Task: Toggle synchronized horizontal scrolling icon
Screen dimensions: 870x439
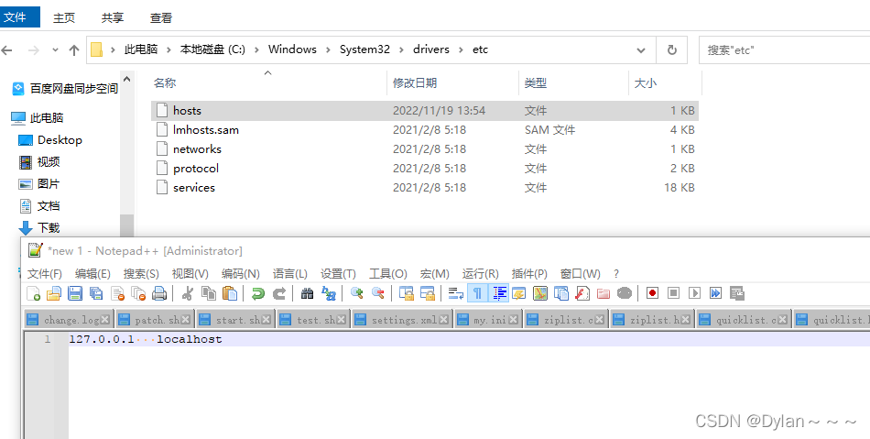Action: (x=428, y=293)
